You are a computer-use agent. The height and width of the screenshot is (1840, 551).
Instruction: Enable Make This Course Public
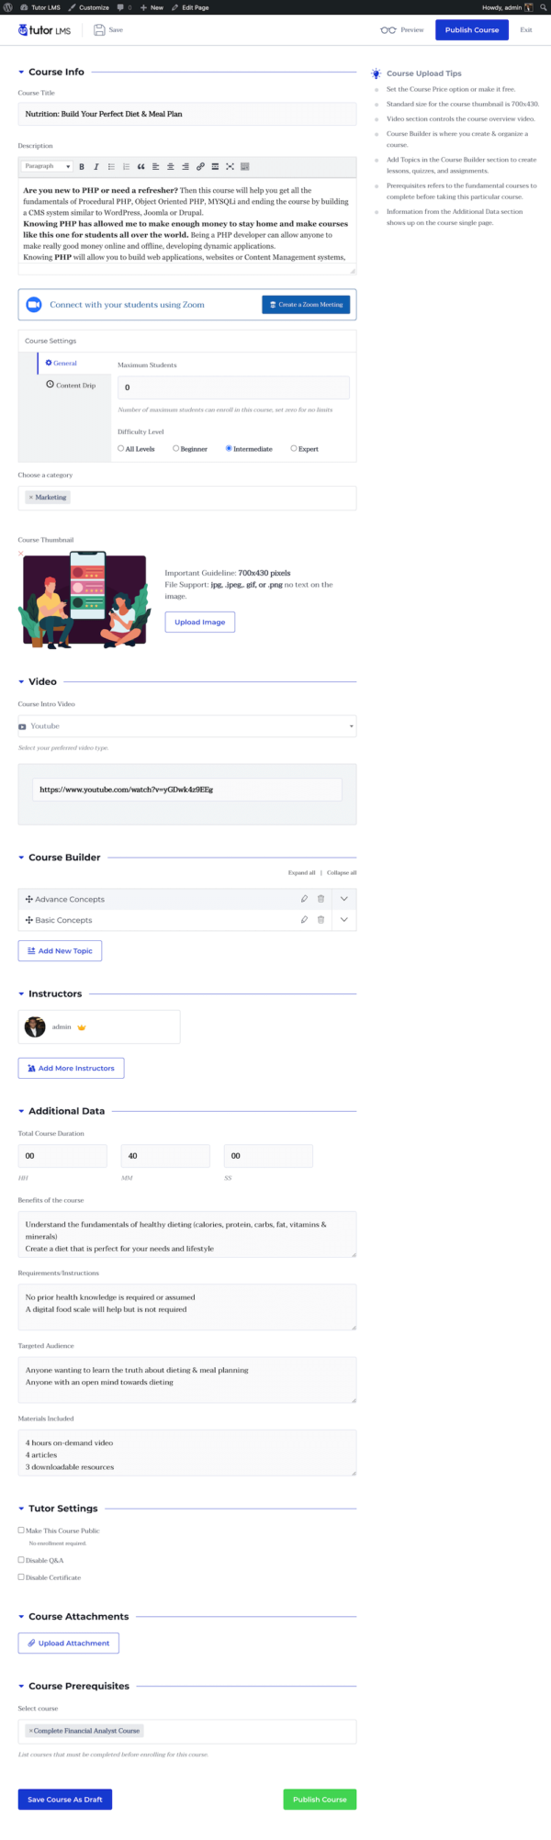click(x=21, y=1531)
